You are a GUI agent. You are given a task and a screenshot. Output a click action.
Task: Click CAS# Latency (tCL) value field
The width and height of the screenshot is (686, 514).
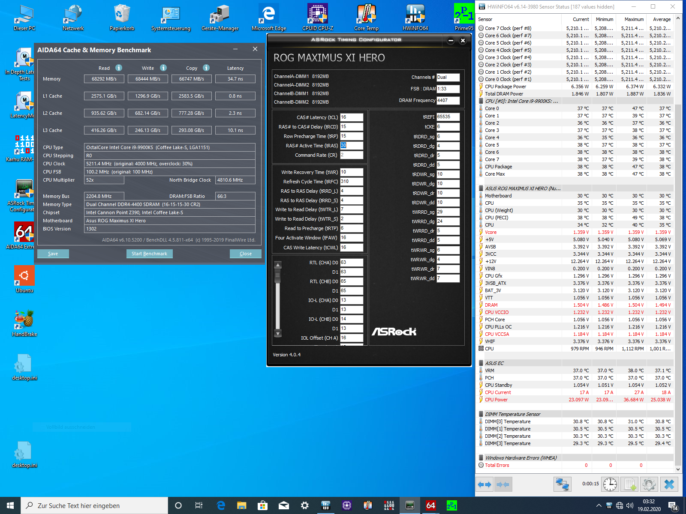coord(352,117)
